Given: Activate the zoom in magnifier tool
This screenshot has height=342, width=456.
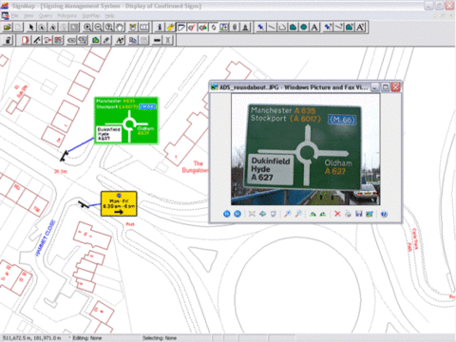Looking at the screenshot, I should click(87, 28).
